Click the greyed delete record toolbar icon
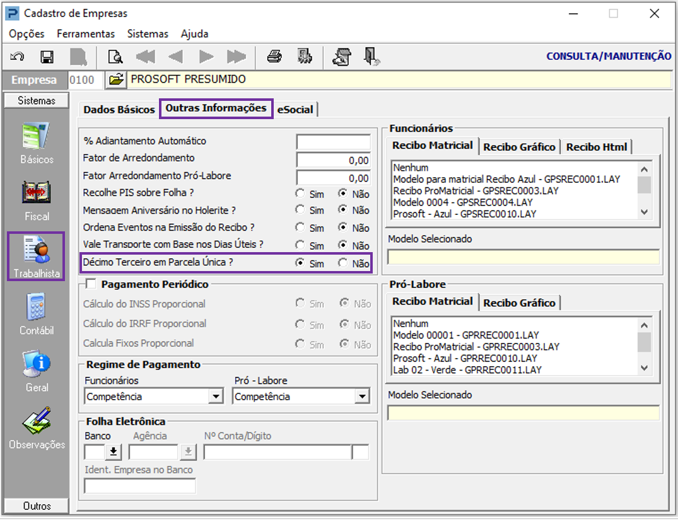678x520 pixels. (78, 57)
